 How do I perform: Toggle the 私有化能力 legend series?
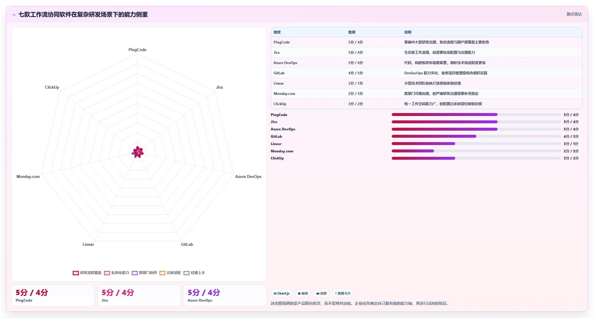[116, 273]
